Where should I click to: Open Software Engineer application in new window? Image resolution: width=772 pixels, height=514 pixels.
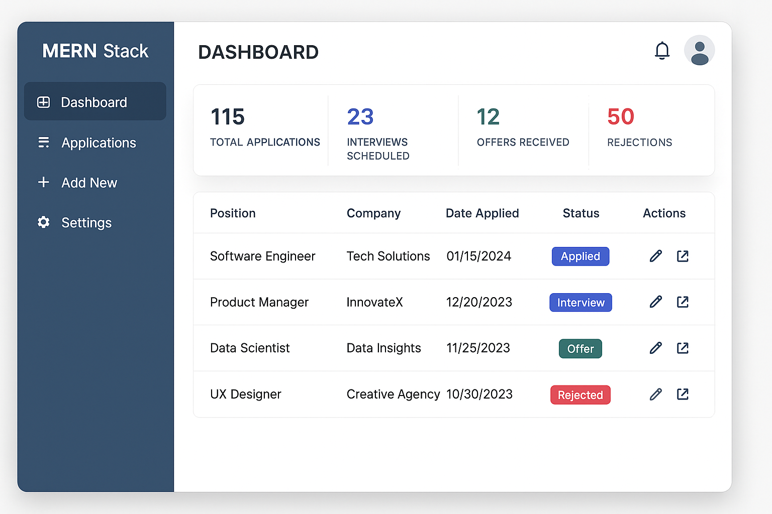click(x=683, y=256)
